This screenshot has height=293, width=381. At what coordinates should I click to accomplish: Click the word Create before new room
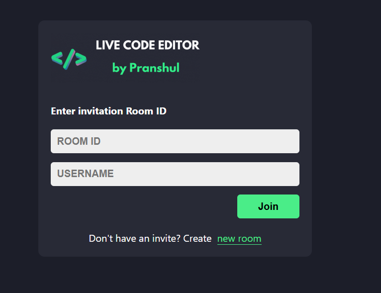point(197,239)
